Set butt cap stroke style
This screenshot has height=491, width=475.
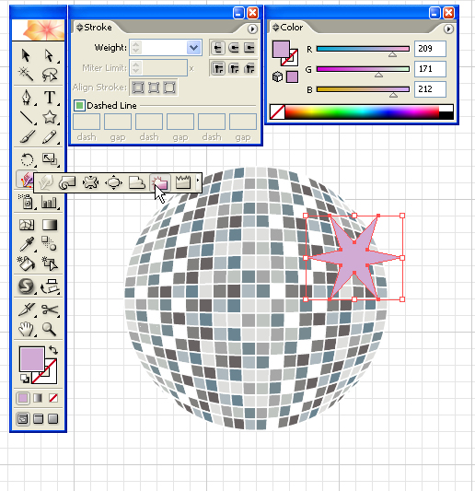click(x=218, y=48)
